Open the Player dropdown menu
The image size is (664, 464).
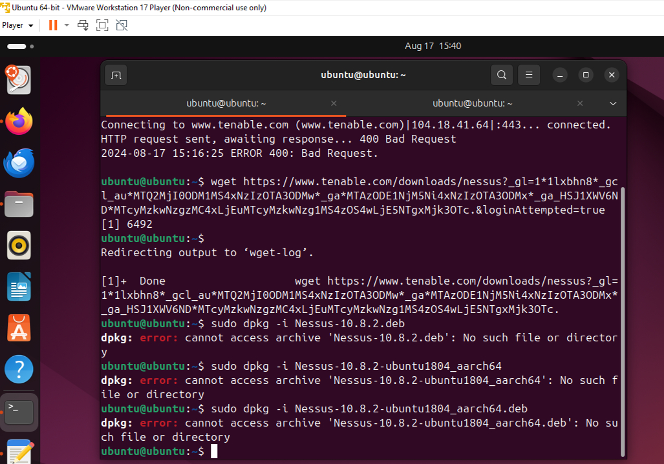click(17, 25)
